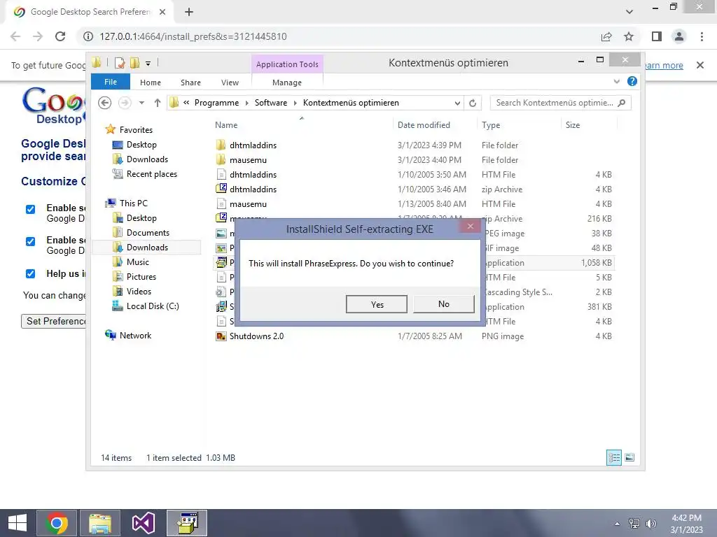Select the Application Tools contextual tab
The width and height of the screenshot is (717, 537).
287,64
